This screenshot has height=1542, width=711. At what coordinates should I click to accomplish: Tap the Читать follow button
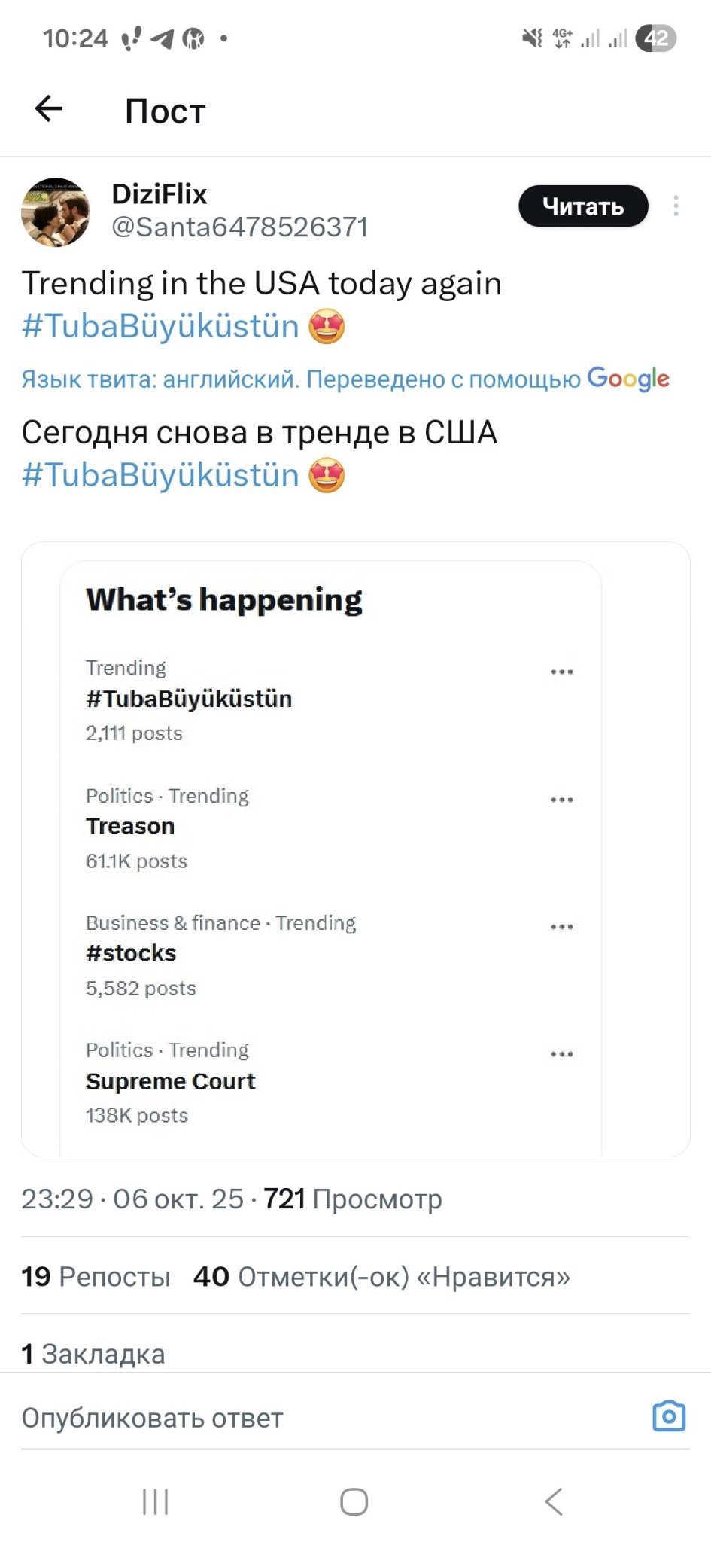click(583, 206)
